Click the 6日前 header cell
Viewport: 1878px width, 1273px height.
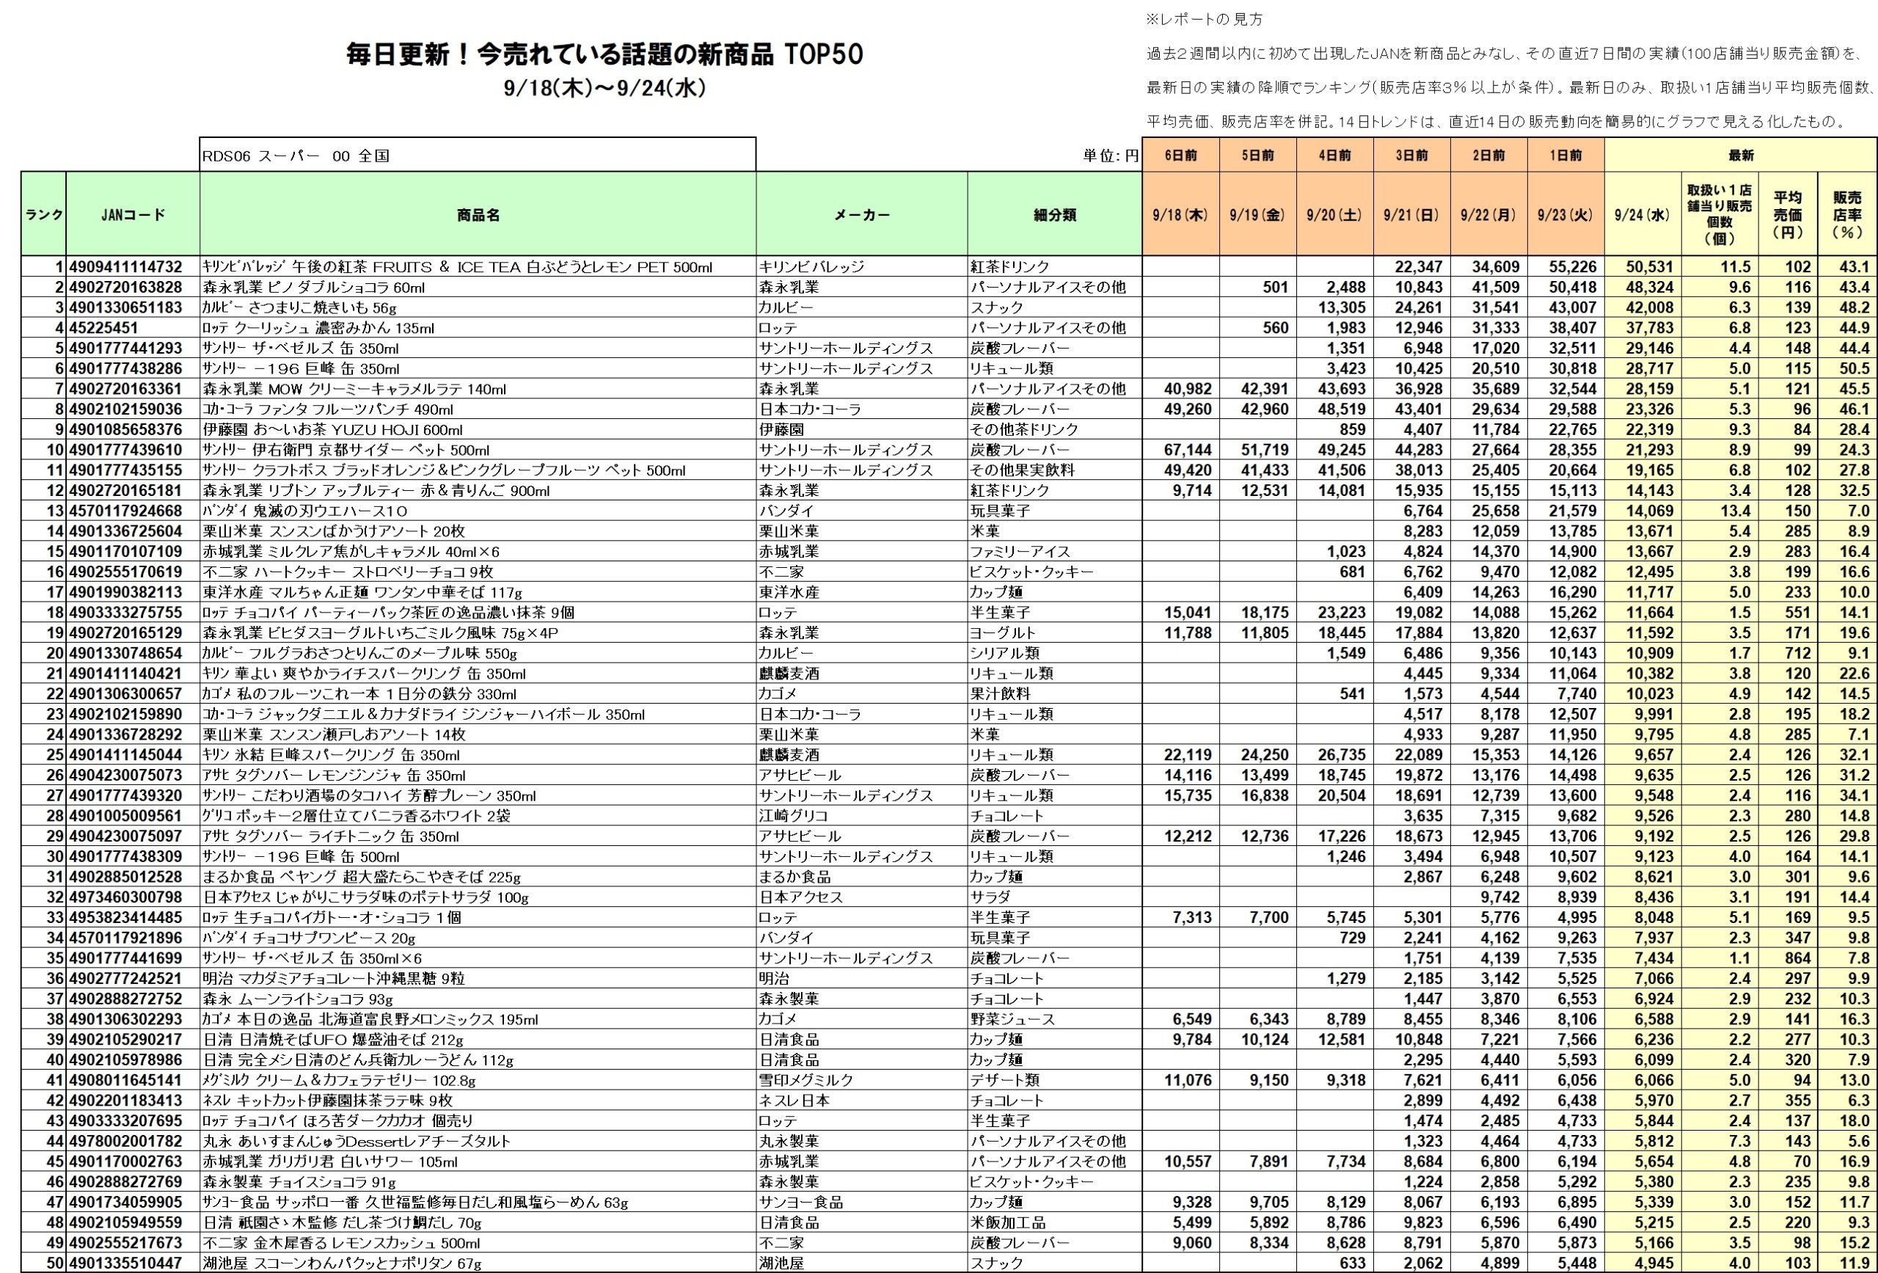click(1180, 154)
